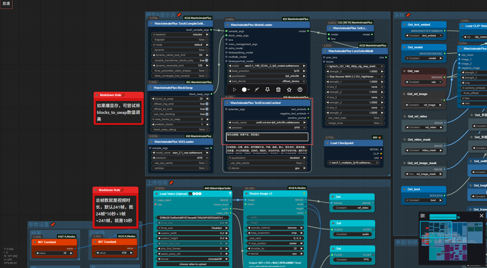This screenshot has width=487, height=268.
Task: Open Load Checkpoint sam3.1 model dropdown
Action: [354, 163]
